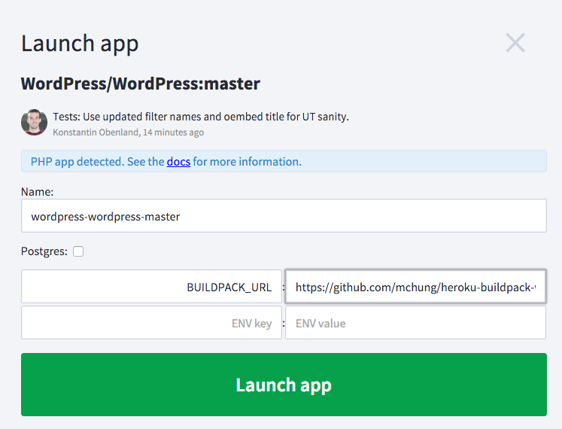Enable the Postgres checkbox
The image size is (562, 429).
pyautogui.click(x=78, y=251)
